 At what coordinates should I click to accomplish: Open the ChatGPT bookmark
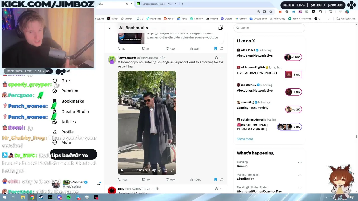click(x=127, y=19)
